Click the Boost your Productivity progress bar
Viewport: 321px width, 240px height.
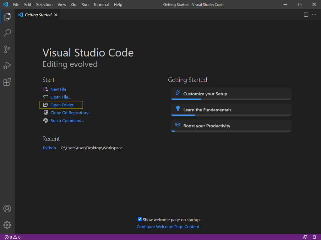tap(231, 131)
